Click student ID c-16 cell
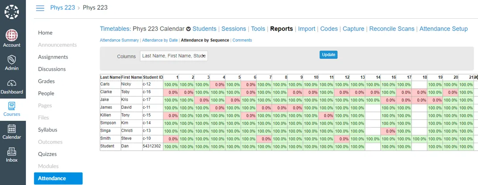The height and width of the screenshot is (185, 478). pos(153,92)
